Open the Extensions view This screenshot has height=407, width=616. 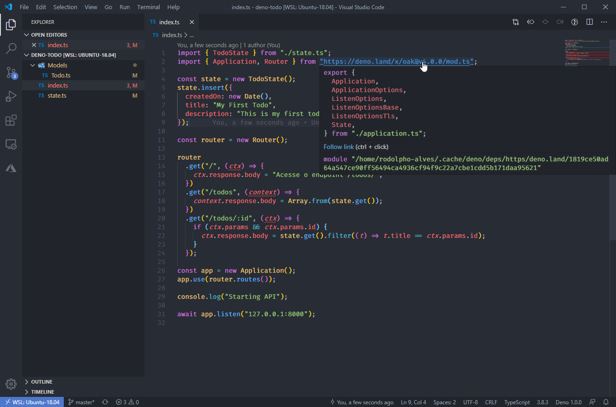(11, 121)
